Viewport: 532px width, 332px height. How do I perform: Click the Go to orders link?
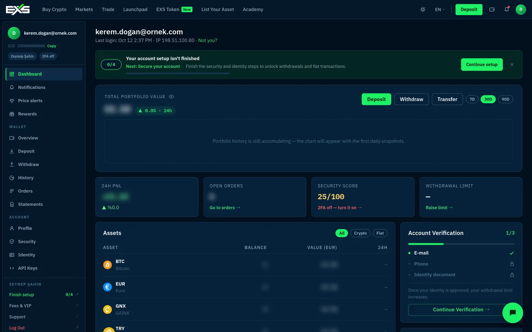coord(225,208)
